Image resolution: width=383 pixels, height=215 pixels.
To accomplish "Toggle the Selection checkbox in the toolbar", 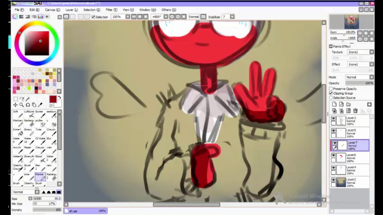I will 93,17.
